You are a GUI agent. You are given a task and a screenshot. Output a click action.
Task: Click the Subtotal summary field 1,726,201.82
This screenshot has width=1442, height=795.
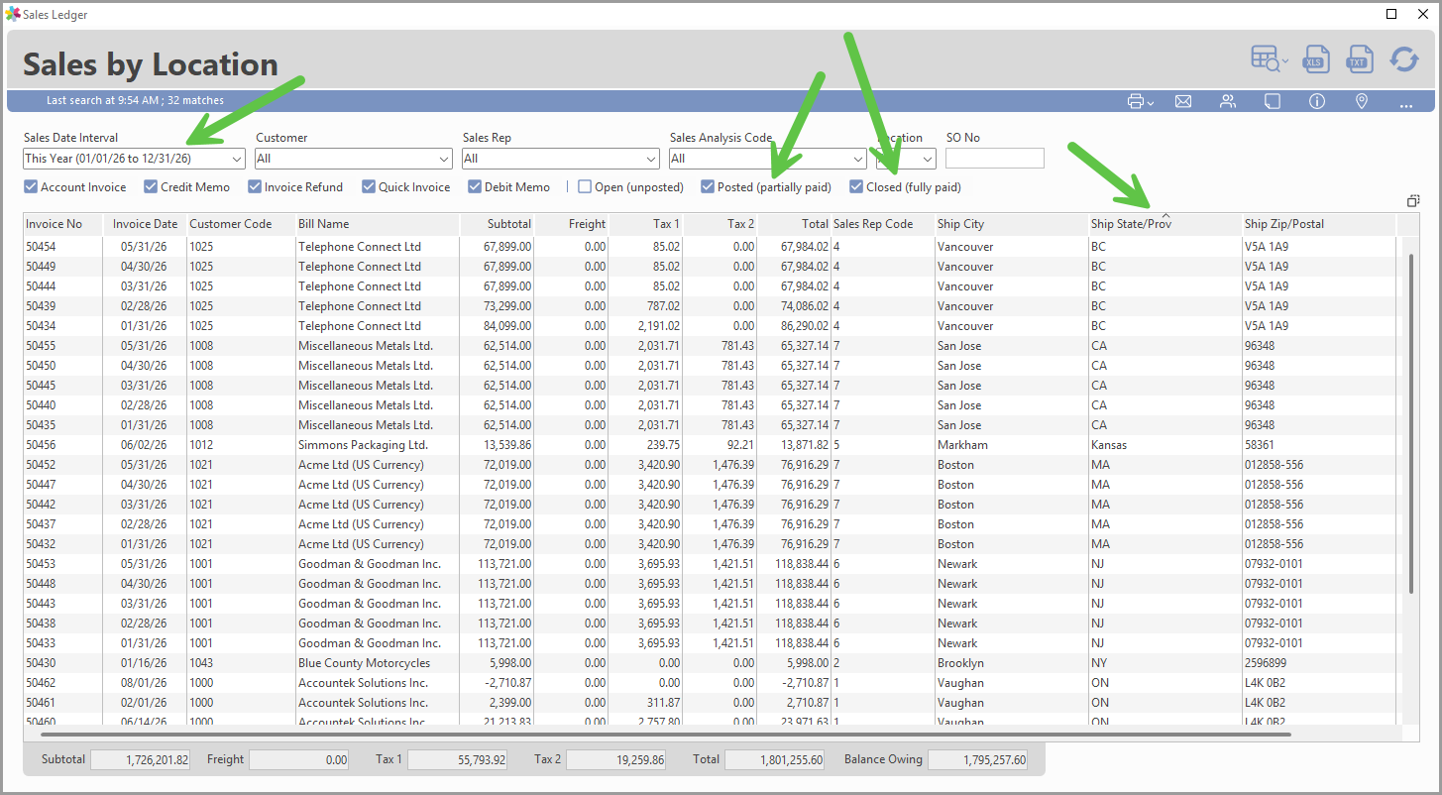pyautogui.click(x=140, y=759)
